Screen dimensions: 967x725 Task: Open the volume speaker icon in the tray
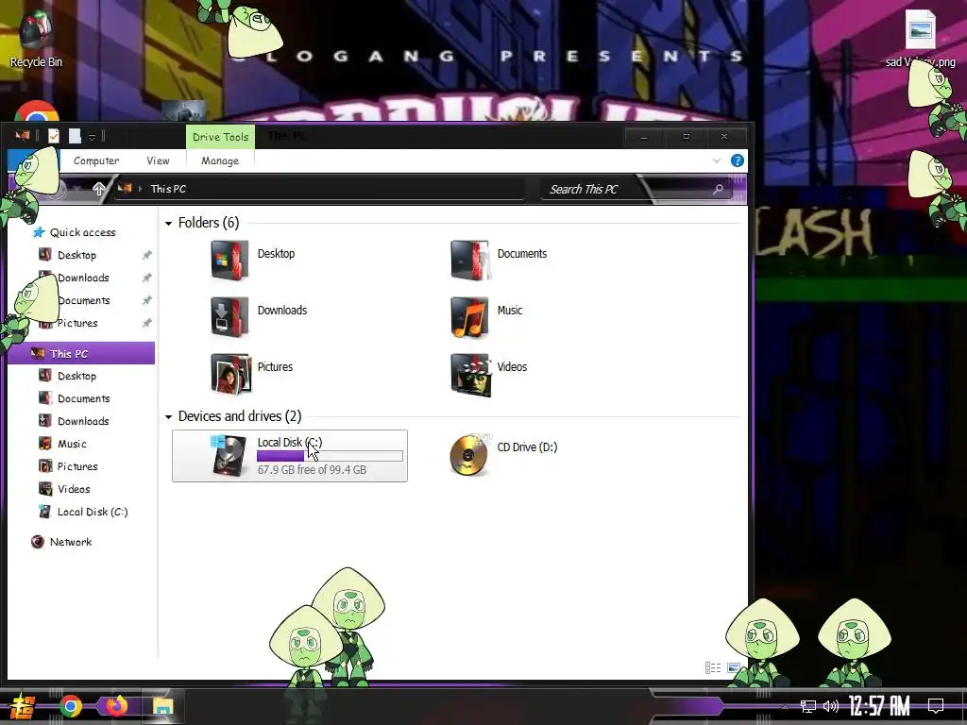point(831,706)
